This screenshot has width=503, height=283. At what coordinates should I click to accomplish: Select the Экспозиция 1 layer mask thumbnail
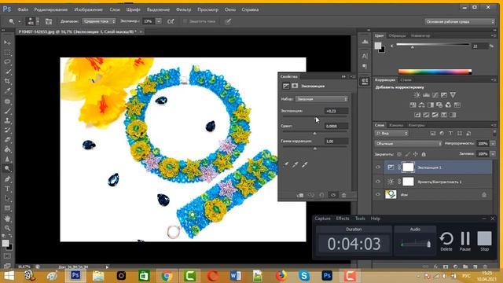[x=408, y=167]
